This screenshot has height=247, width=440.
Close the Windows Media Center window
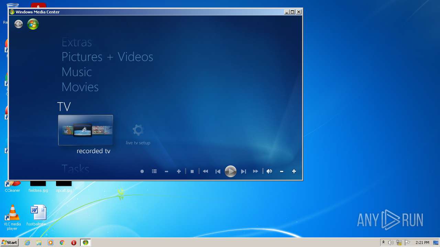(299, 12)
